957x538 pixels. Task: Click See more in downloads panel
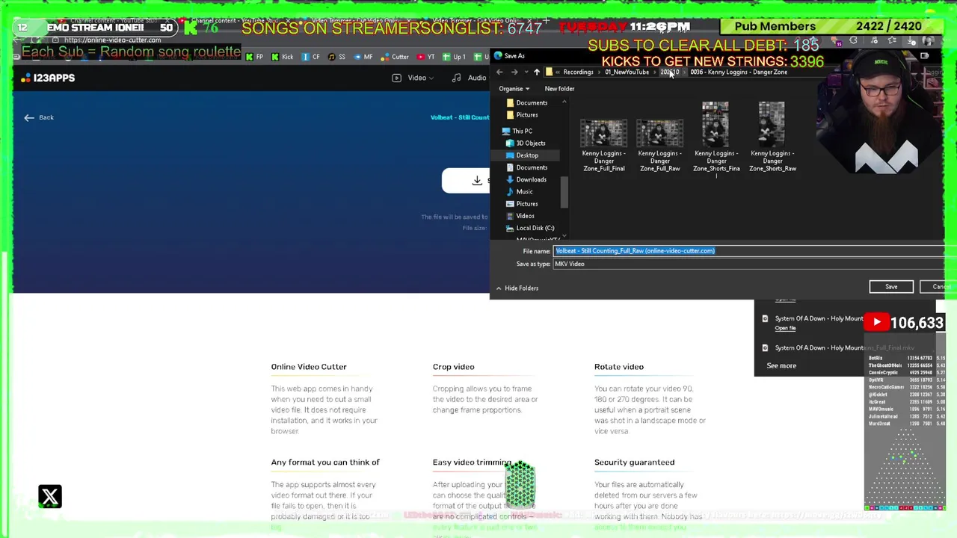click(781, 366)
